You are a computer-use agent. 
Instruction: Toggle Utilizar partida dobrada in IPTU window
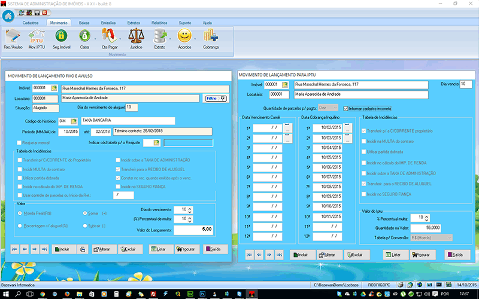tap(363, 152)
